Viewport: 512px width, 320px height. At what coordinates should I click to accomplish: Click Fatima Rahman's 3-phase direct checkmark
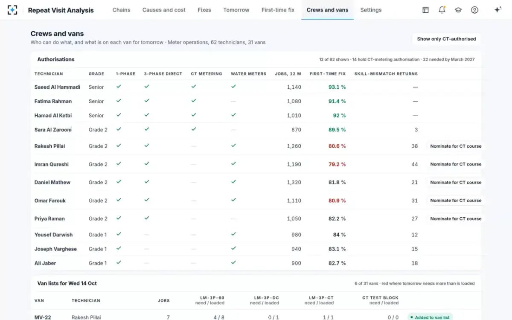pos(147,101)
